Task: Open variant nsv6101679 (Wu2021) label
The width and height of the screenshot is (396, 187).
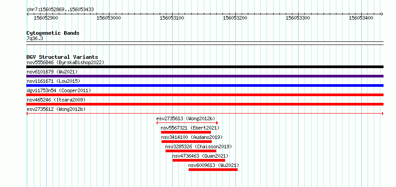Action: 52,72
